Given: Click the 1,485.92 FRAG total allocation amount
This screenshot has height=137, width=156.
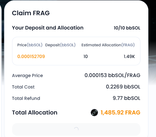Looking at the screenshot, I should tap(120, 113).
